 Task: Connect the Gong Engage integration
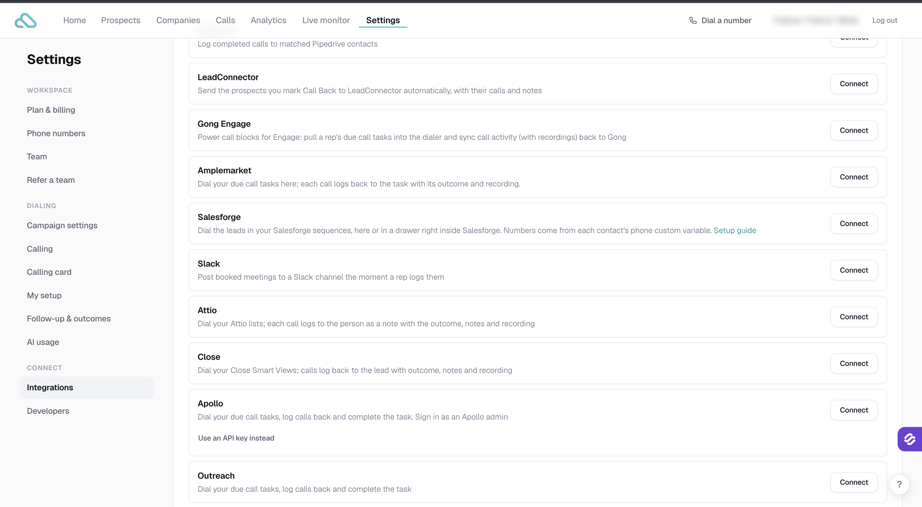click(854, 130)
